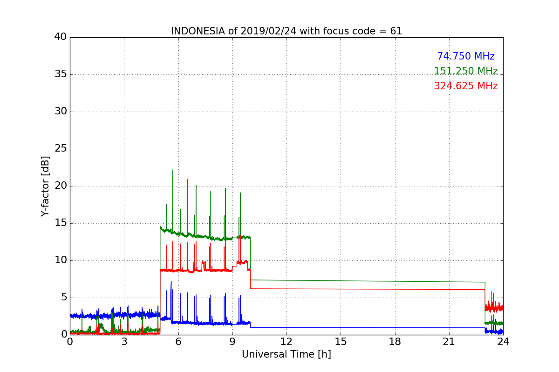Viewport: 559px width, 372px height.
Task: Click x-axis tick label 3
Action: point(124,341)
